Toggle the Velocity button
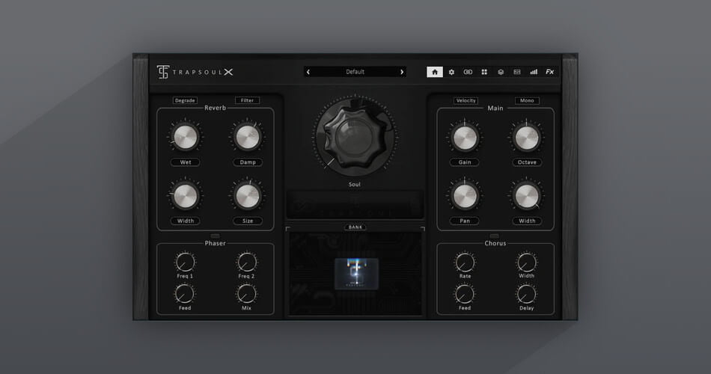 pyautogui.click(x=466, y=100)
